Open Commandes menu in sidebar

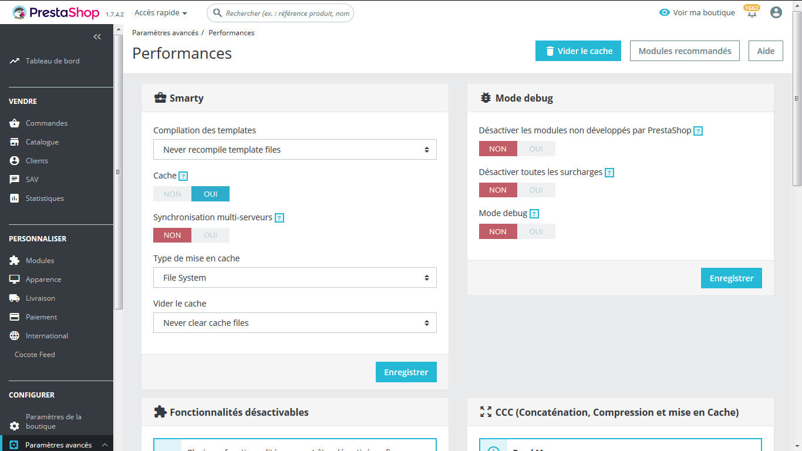point(46,123)
